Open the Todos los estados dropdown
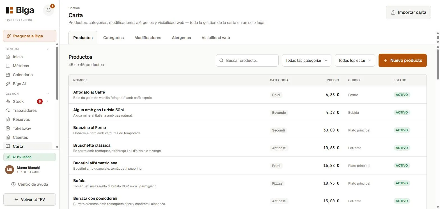Viewport: 440px width, 209px height. [x=355, y=60]
